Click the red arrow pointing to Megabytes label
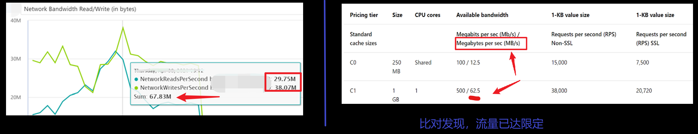698x134 pixels. click(513, 64)
